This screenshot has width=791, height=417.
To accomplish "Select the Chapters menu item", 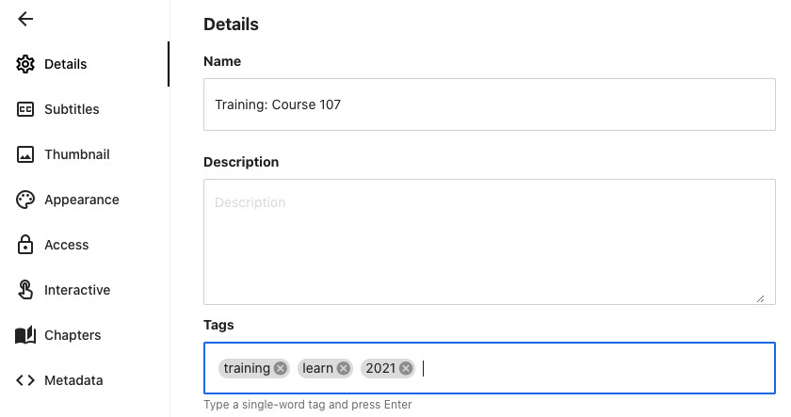I will 73,335.
